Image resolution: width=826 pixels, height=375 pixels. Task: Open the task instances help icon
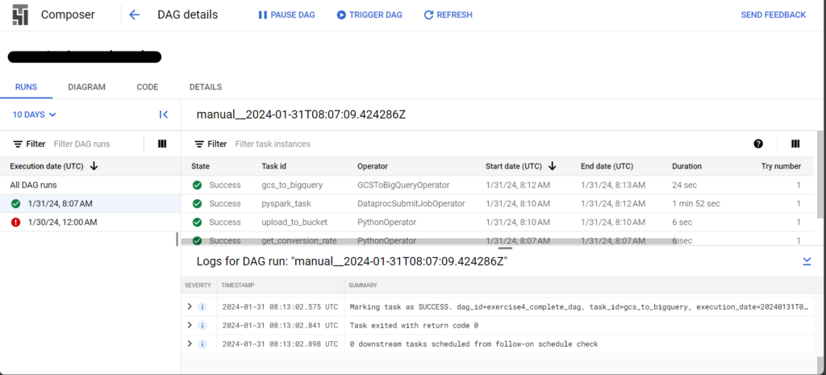pos(758,144)
